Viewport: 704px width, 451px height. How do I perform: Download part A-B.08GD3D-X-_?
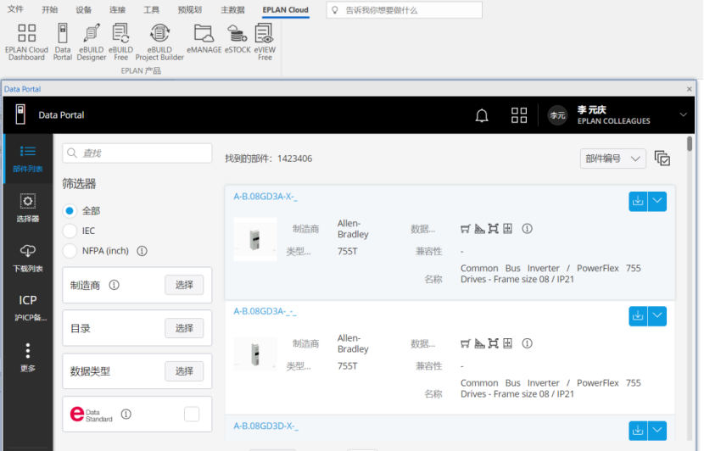pos(638,431)
